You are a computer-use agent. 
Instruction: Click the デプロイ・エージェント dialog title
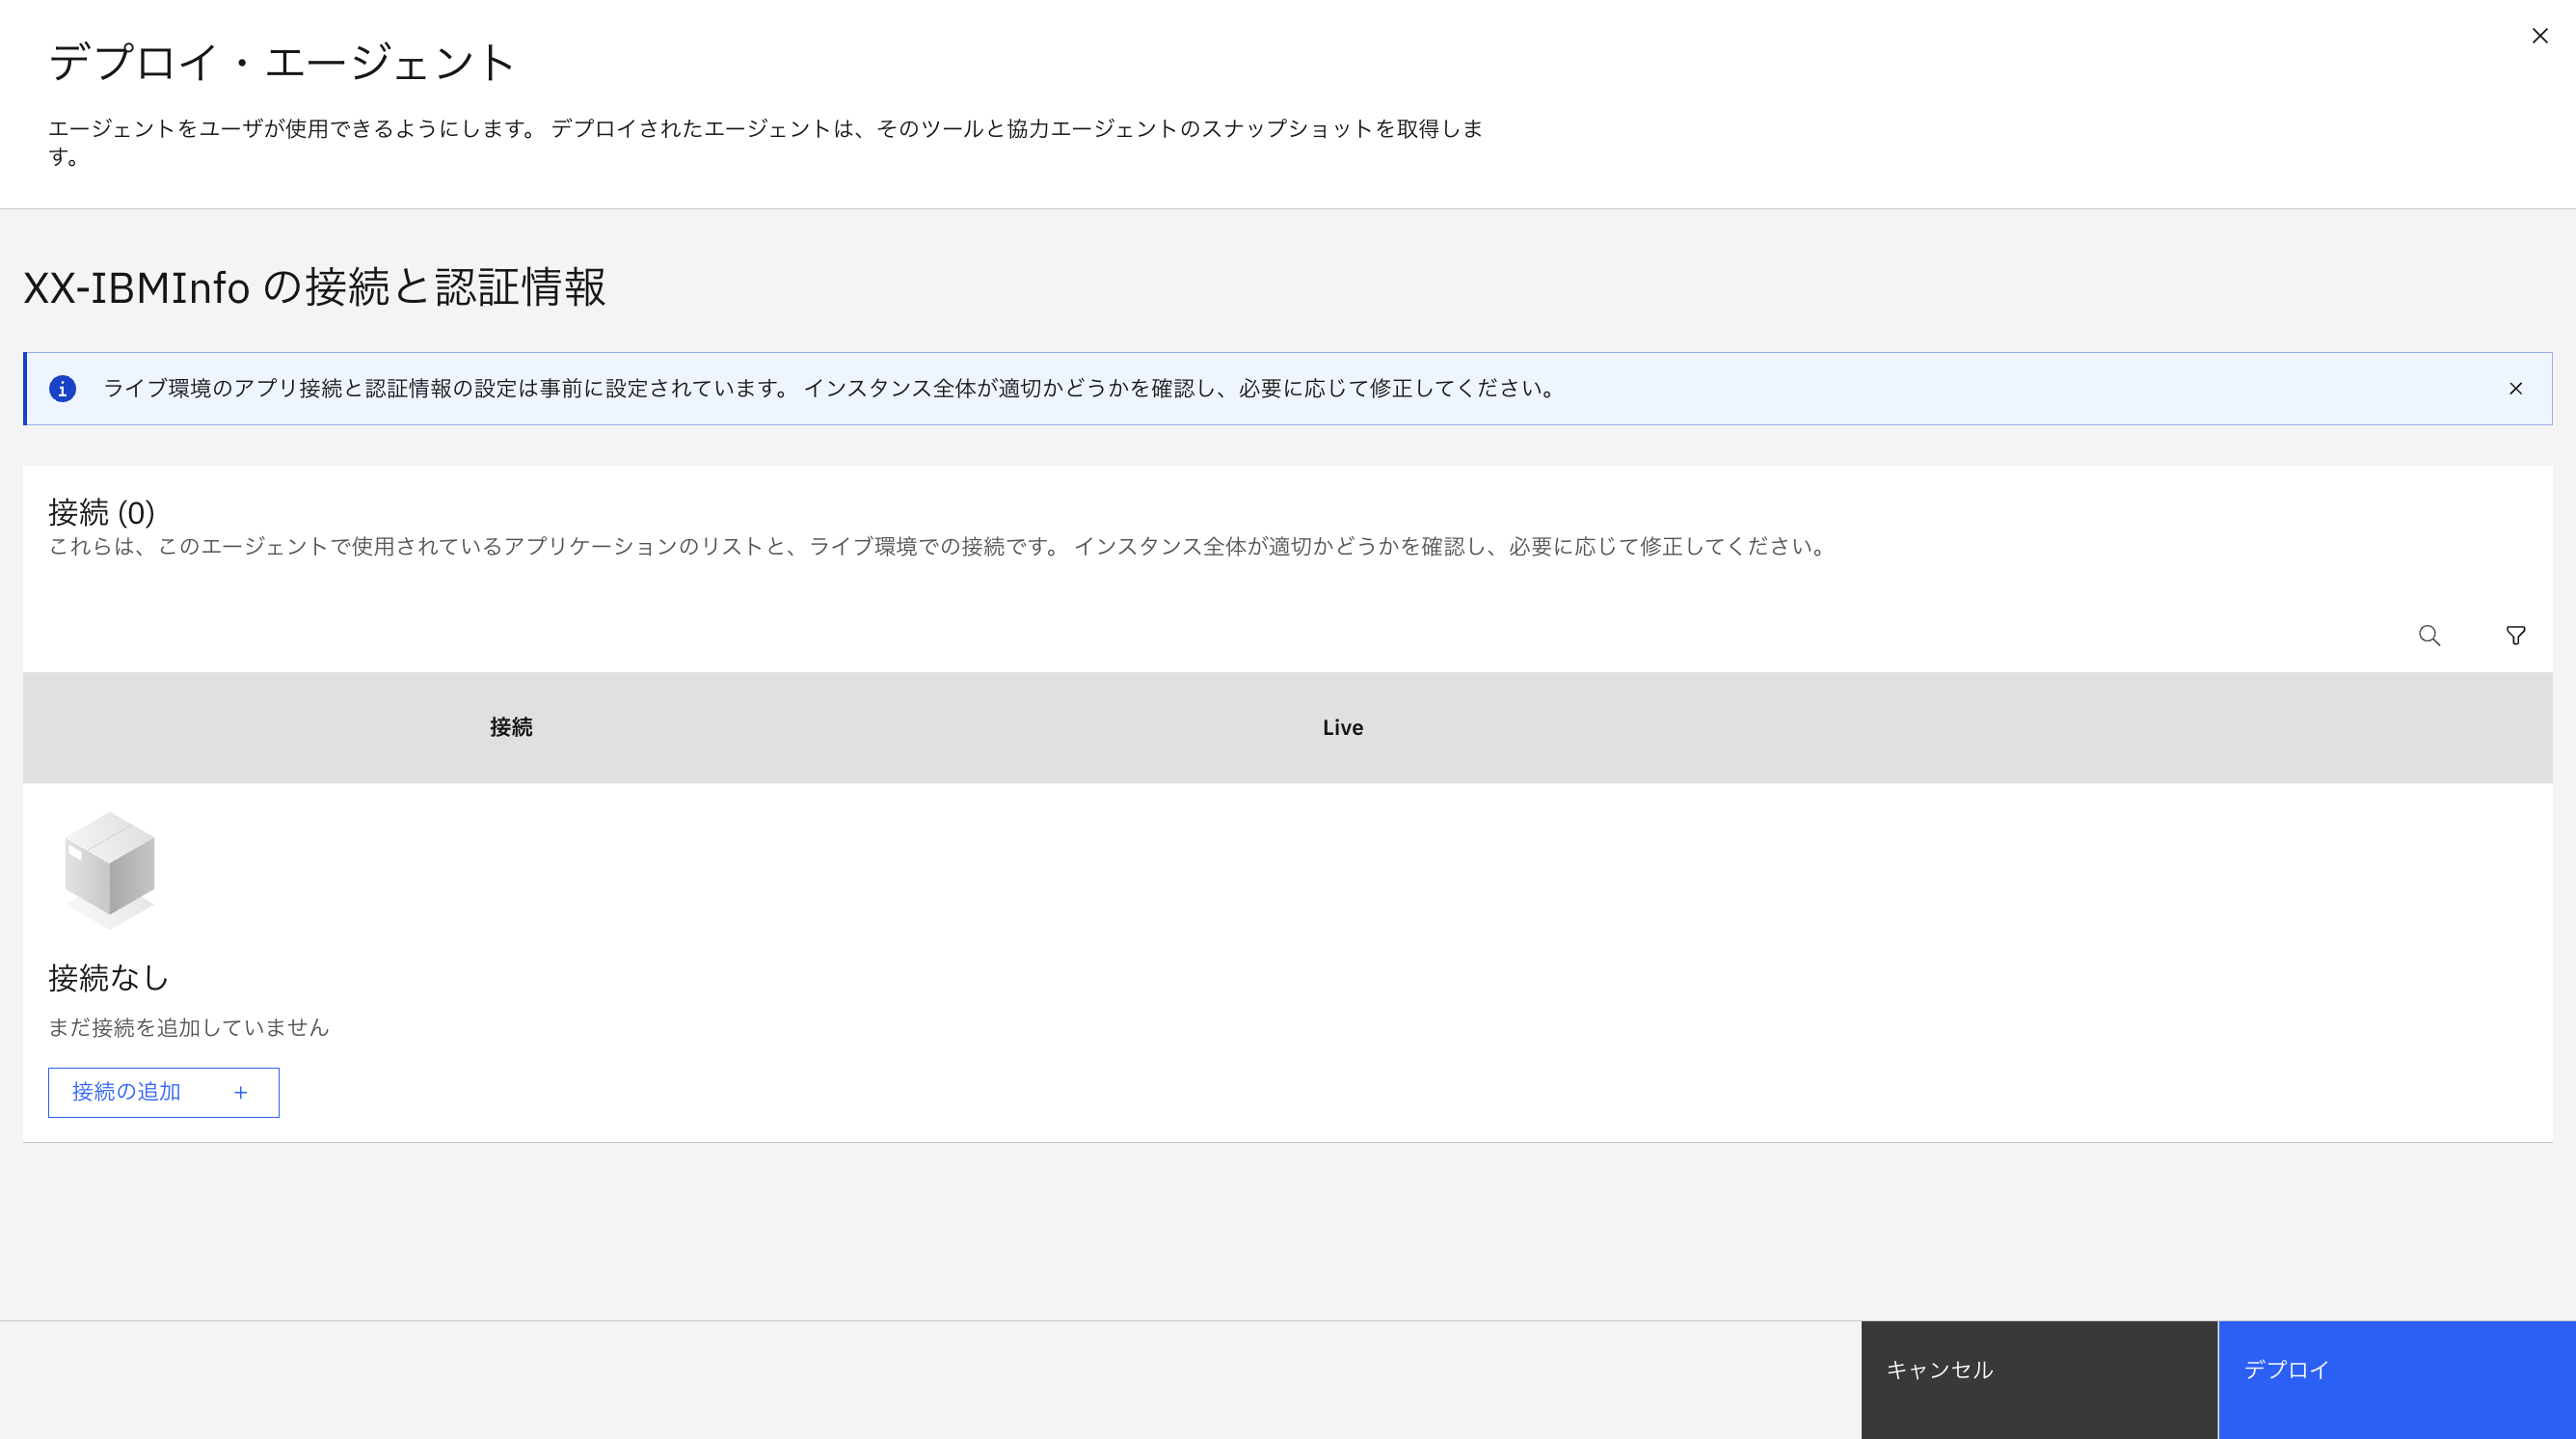281,62
